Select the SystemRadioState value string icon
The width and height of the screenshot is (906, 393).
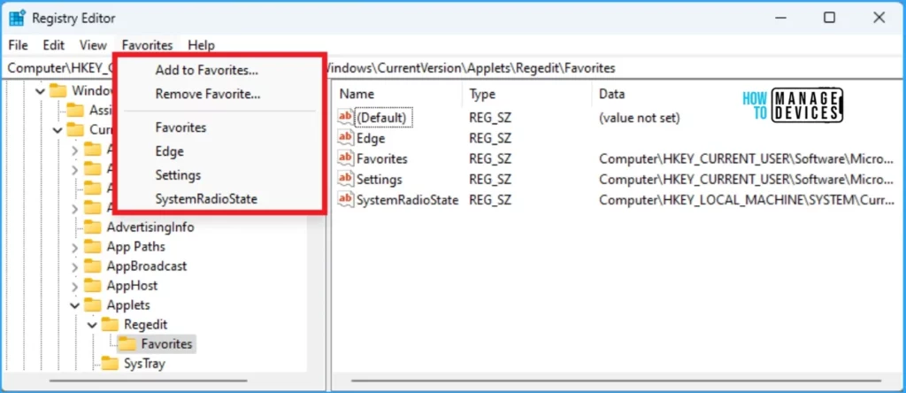click(x=346, y=200)
